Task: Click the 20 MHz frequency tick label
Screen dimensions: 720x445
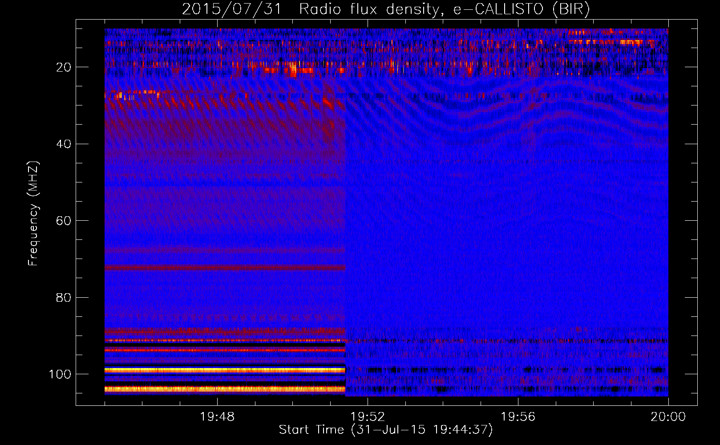Action: click(x=63, y=67)
